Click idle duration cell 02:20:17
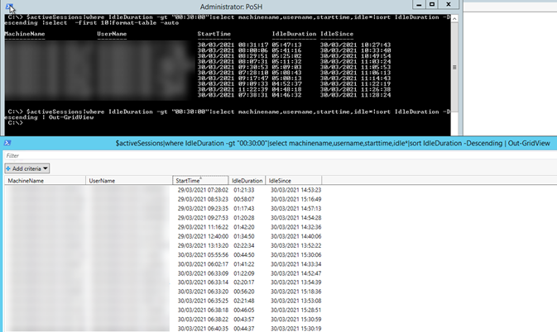 point(243,282)
